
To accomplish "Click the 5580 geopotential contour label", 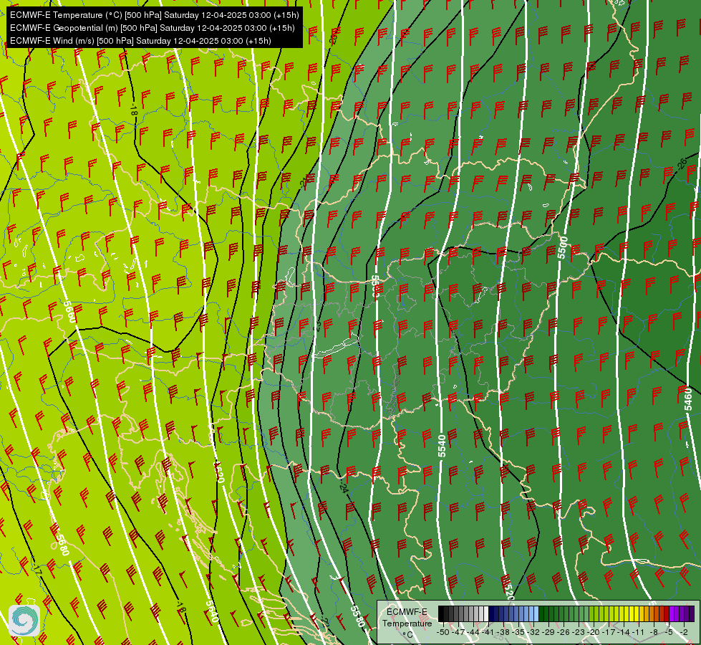I will [357, 616].
